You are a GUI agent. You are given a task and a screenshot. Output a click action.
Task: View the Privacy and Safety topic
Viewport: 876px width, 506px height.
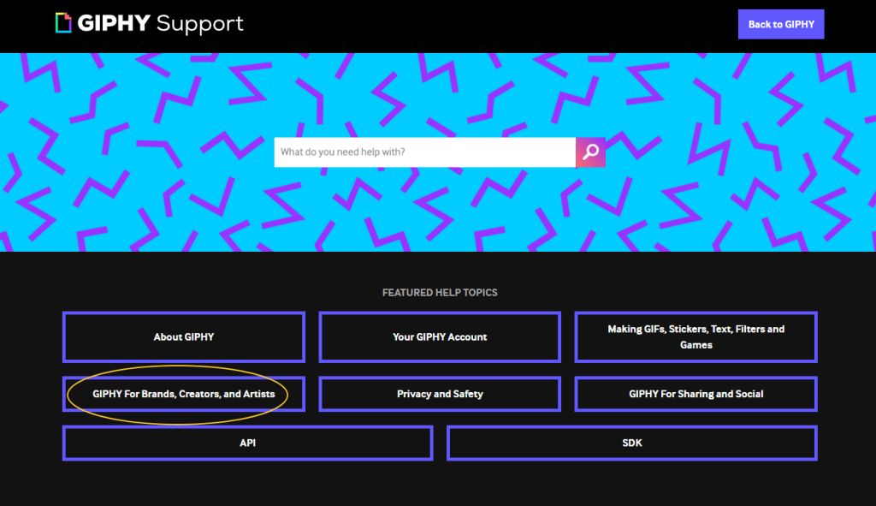[440, 395]
